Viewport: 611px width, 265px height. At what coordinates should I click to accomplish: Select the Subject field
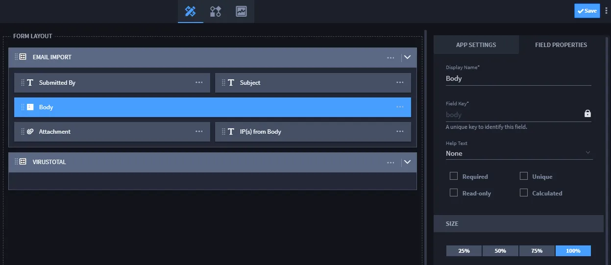click(x=313, y=83)
